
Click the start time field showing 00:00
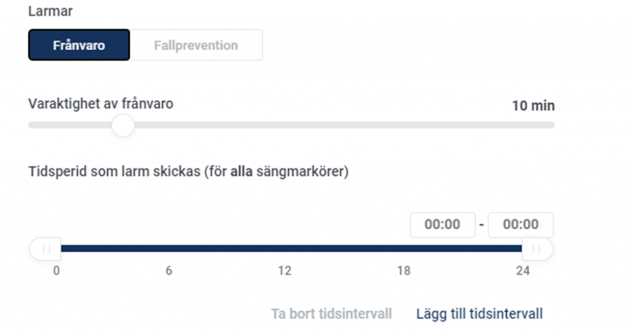[x=443, y=225]
